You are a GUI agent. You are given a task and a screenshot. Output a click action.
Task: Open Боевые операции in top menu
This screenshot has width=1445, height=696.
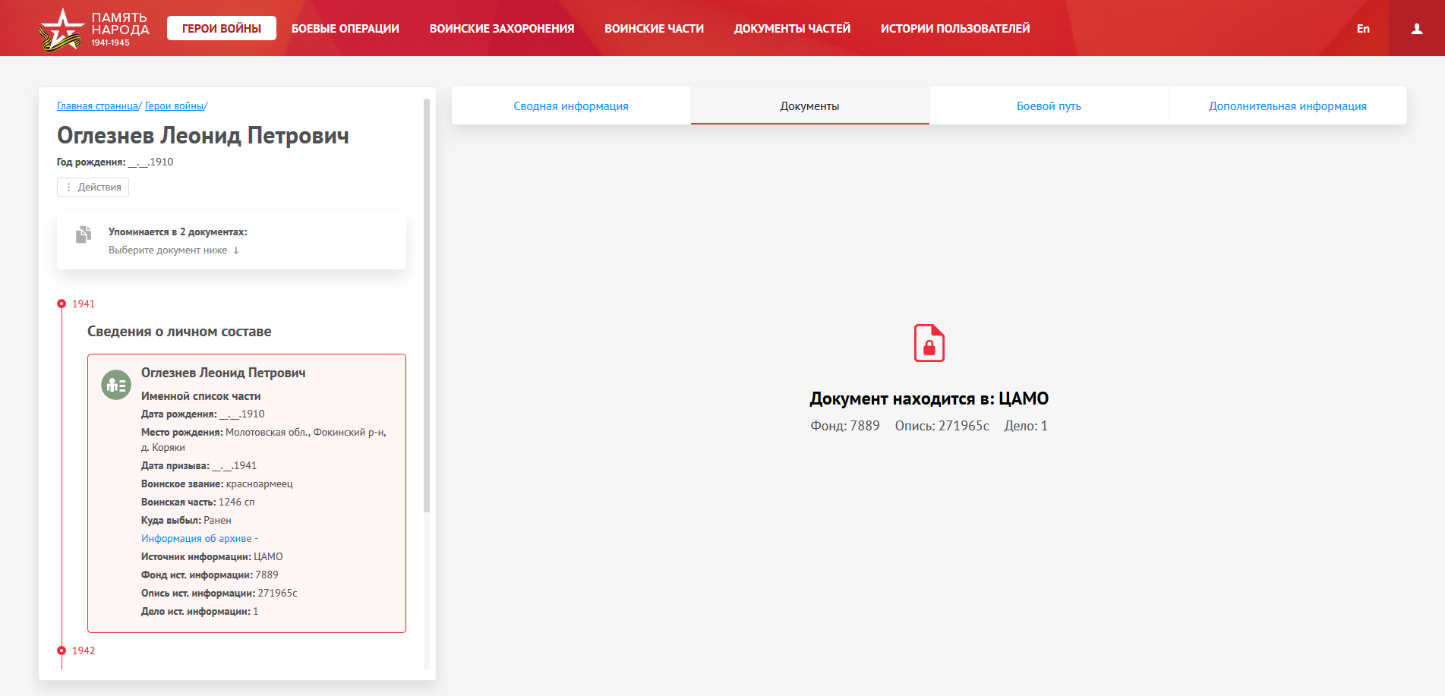[x=345, y=29]
